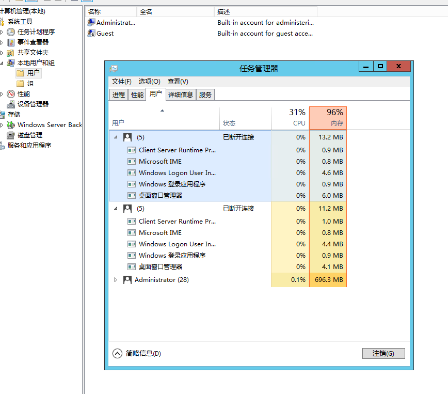Click the Guest account description text
The image size is (448, 394).
pyautogui.click(x=265, y=34)
